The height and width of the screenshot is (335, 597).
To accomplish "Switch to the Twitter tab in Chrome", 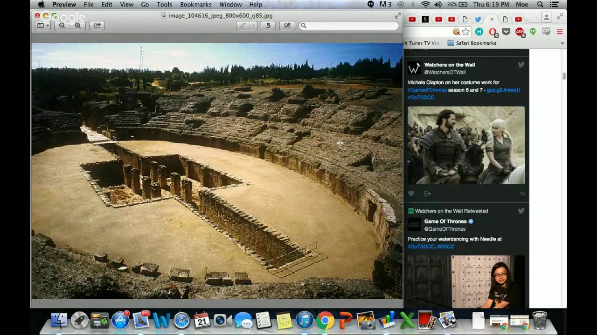I will [478, 19].
